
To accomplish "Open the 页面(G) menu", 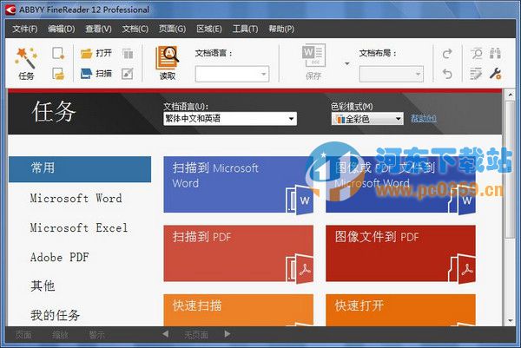I will tap(172, 29).
